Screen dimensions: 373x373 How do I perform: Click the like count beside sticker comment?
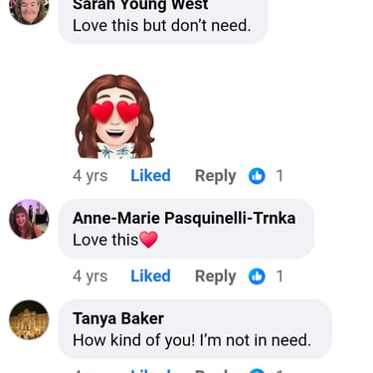coord(280,176)
